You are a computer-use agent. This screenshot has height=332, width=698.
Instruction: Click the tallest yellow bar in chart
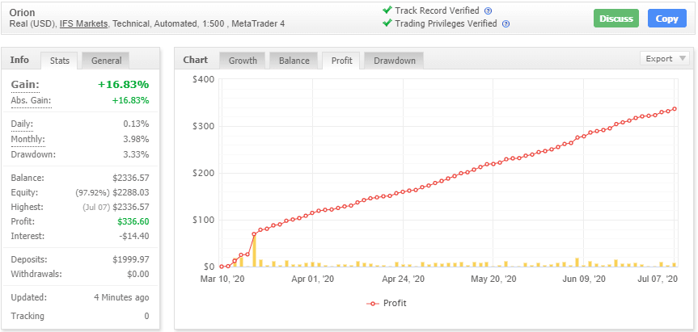[254, 250]
